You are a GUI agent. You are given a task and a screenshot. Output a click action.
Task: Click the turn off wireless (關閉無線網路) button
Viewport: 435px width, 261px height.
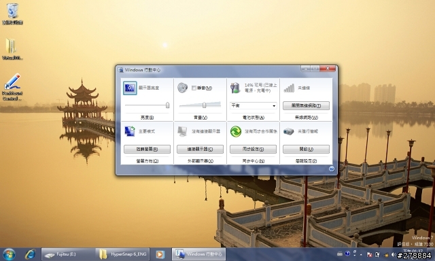point(306,105)
